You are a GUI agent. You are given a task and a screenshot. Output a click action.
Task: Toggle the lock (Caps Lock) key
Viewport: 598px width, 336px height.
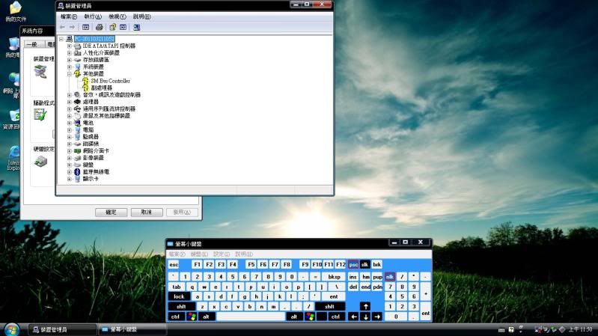(x=180, y=296)
